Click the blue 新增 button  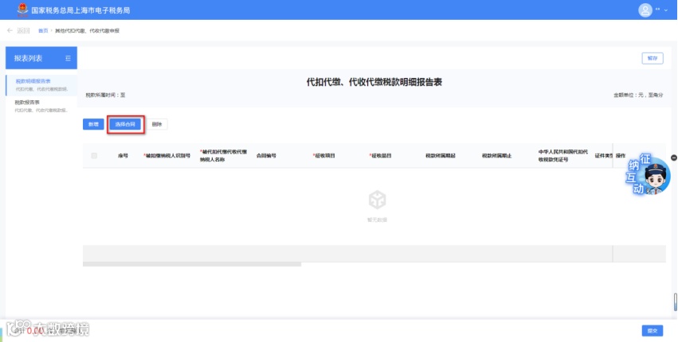(x=93, y=124)
